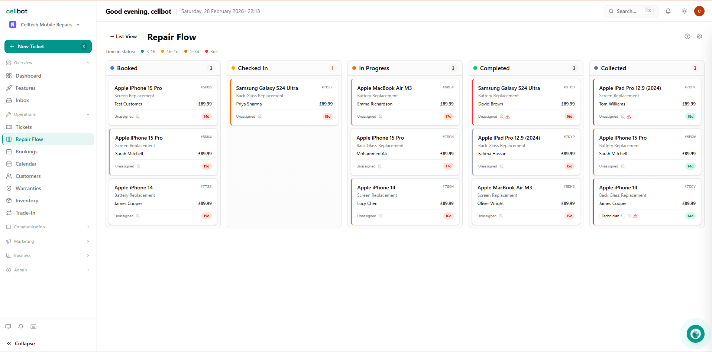Expand the Admin section

[48, 270]
